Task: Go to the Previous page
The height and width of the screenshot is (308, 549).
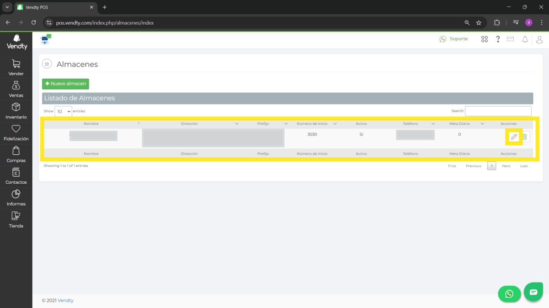Action: [x=473, y=166]
